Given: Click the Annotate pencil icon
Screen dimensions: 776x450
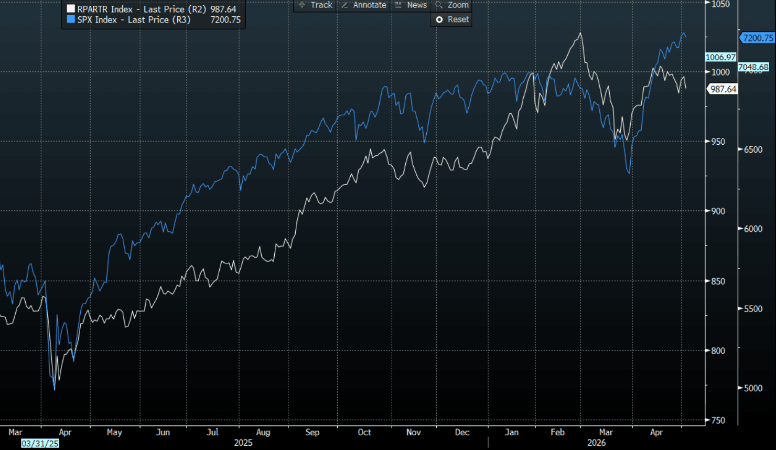Looking at the screenshot, I should 344,5.
